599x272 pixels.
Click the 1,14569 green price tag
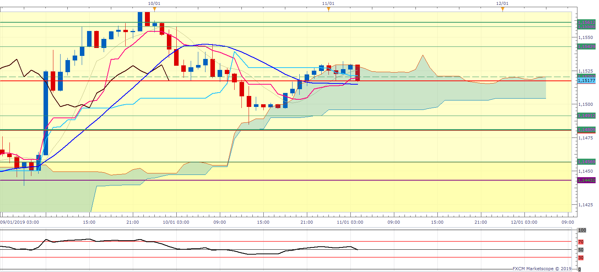pos(586,162)
